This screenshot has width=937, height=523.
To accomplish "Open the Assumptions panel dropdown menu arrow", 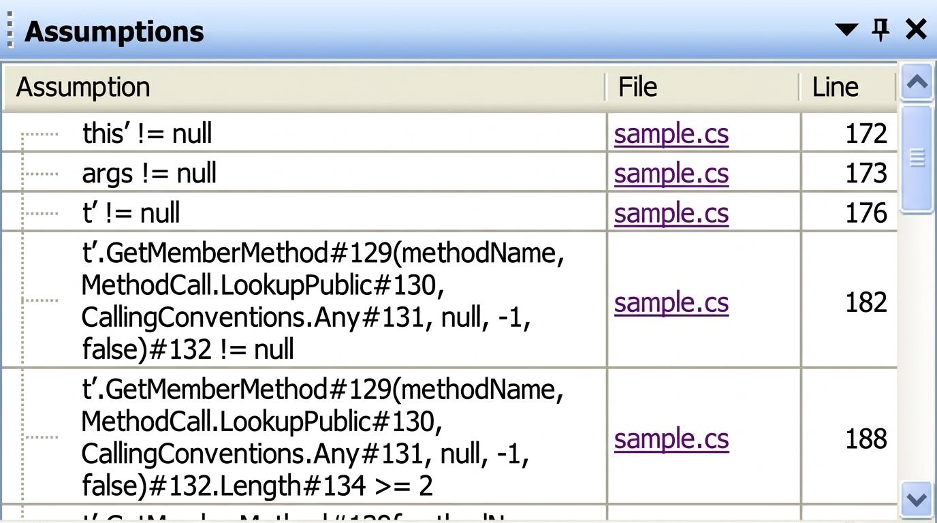I will [x=846, y=29].
